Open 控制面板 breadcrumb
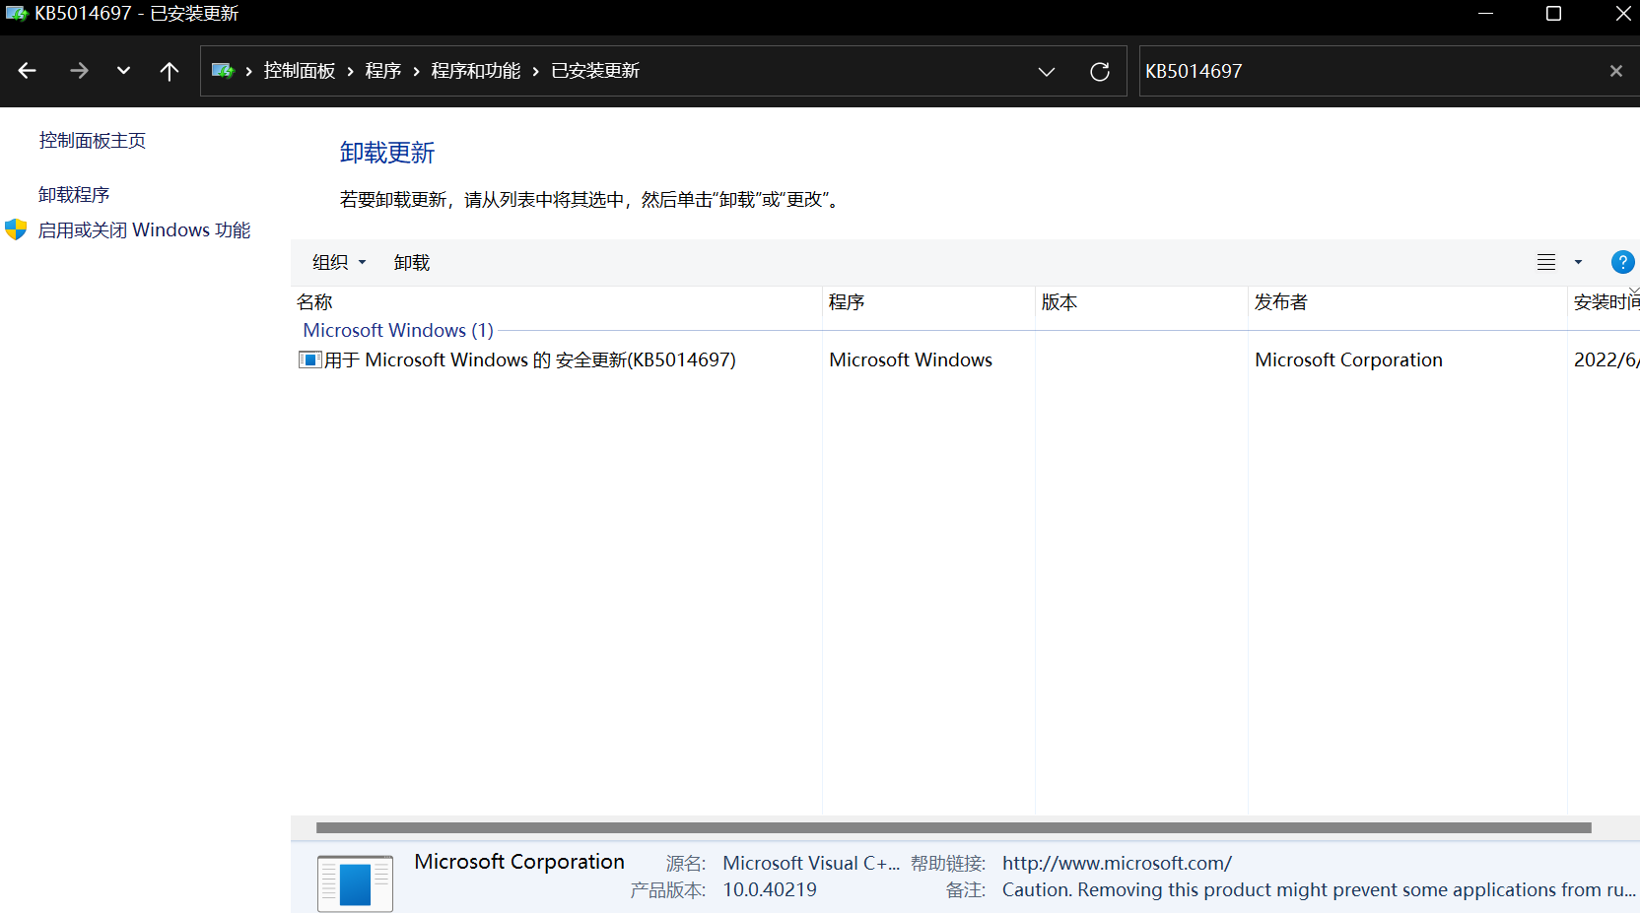The height and width of the screenshot is (913, 1640). click(300, 71)
